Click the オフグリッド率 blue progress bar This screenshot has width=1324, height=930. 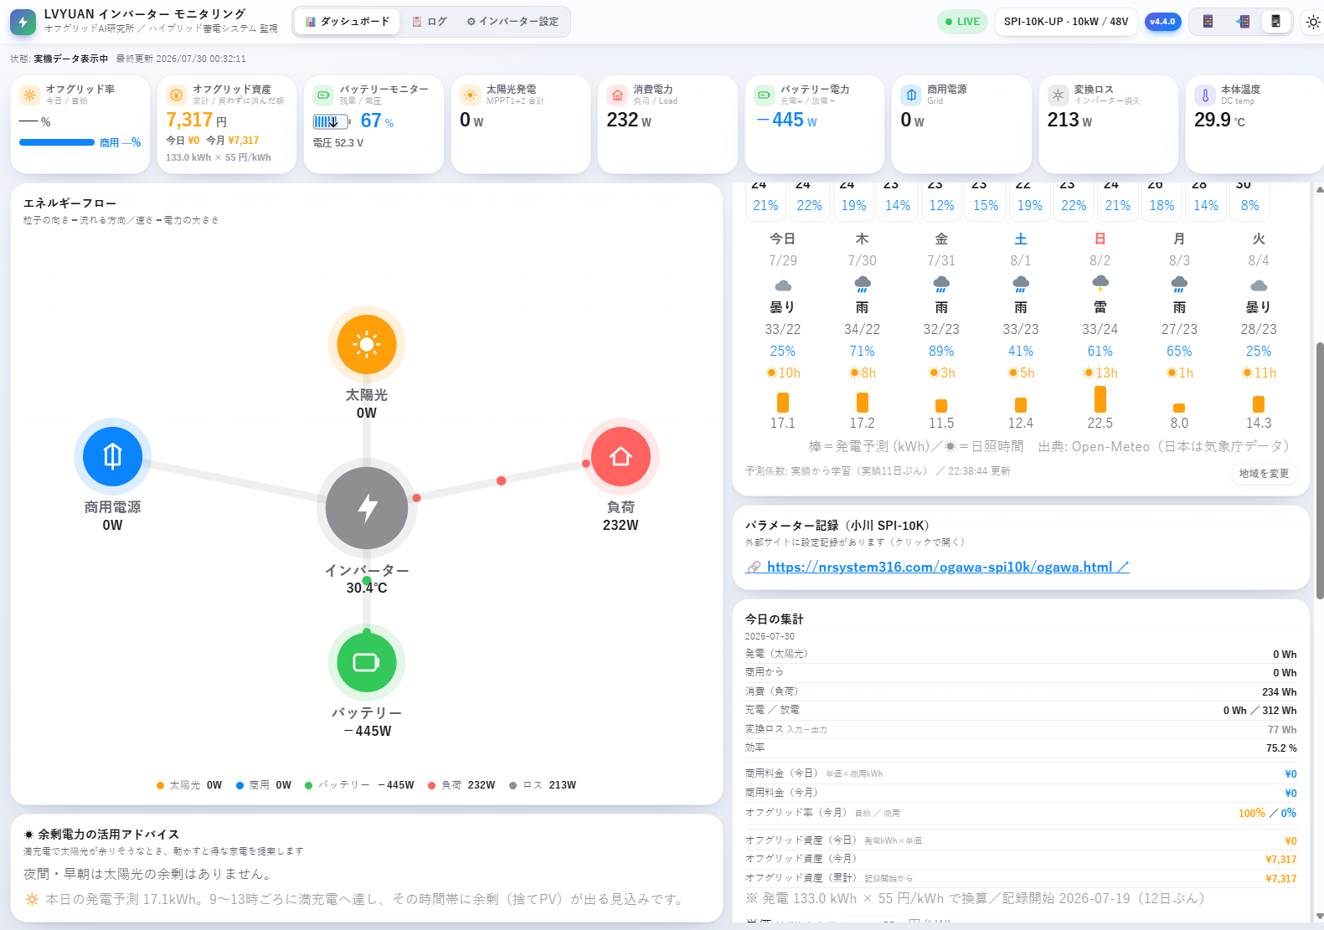point(56,142)
